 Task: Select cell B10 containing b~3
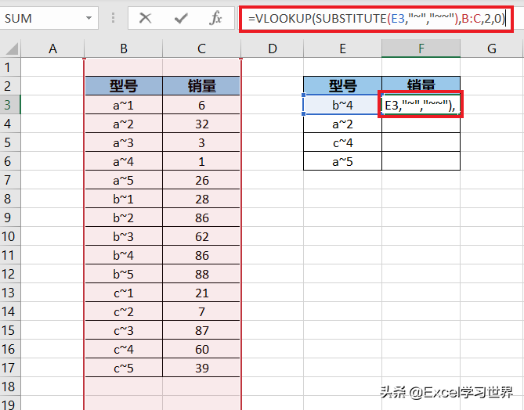pos(124,236)
